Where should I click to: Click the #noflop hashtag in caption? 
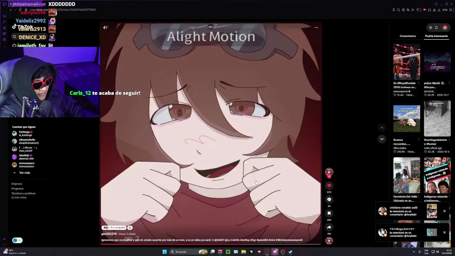click(x=245, y=240)
